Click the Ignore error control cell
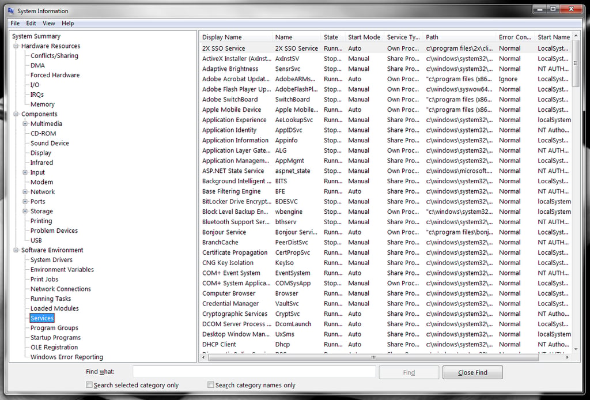The width and height of the screenshot is (590, 400). [508, 79]
